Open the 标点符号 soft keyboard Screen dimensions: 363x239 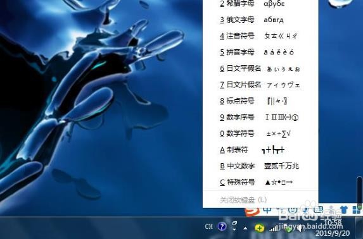pyautogui.click(x=260, y=101)
